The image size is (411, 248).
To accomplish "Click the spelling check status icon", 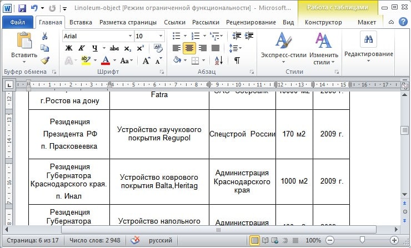I will click(x=136, y=240).
